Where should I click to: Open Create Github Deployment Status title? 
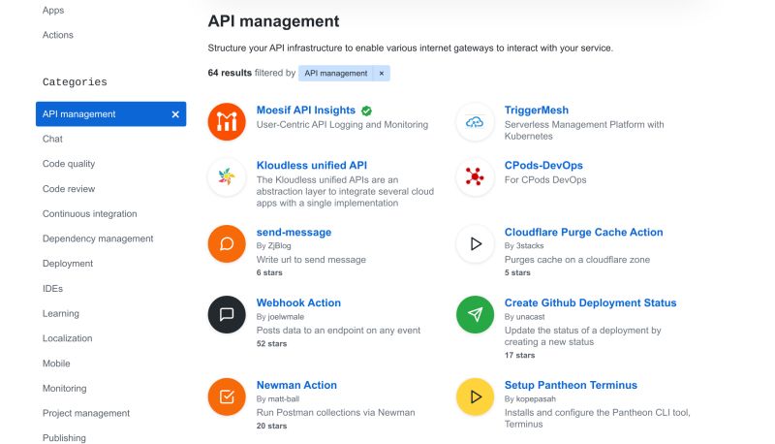pyautogui.click(x=590, y=302)
